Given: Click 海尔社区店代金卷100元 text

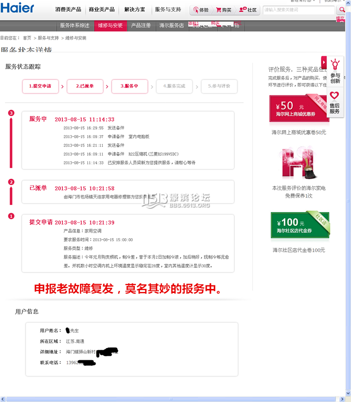Looking at the screenshot, I should pos(299,250).
